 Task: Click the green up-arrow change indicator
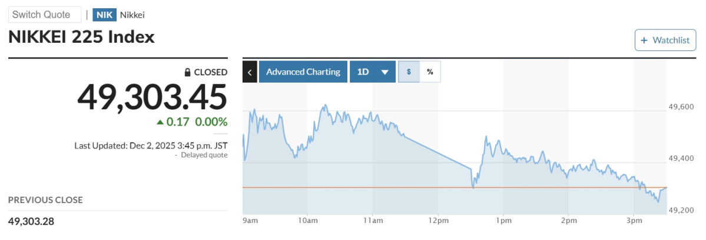pyautogui.click(x=160, y=122)
